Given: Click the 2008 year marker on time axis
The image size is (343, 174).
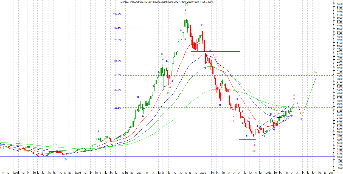Looking at the screenshot, I should tap(203, 173).
